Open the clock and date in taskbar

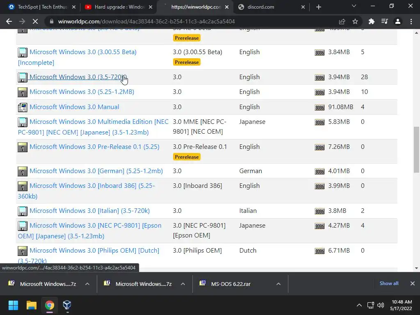(x=401, y=305)
